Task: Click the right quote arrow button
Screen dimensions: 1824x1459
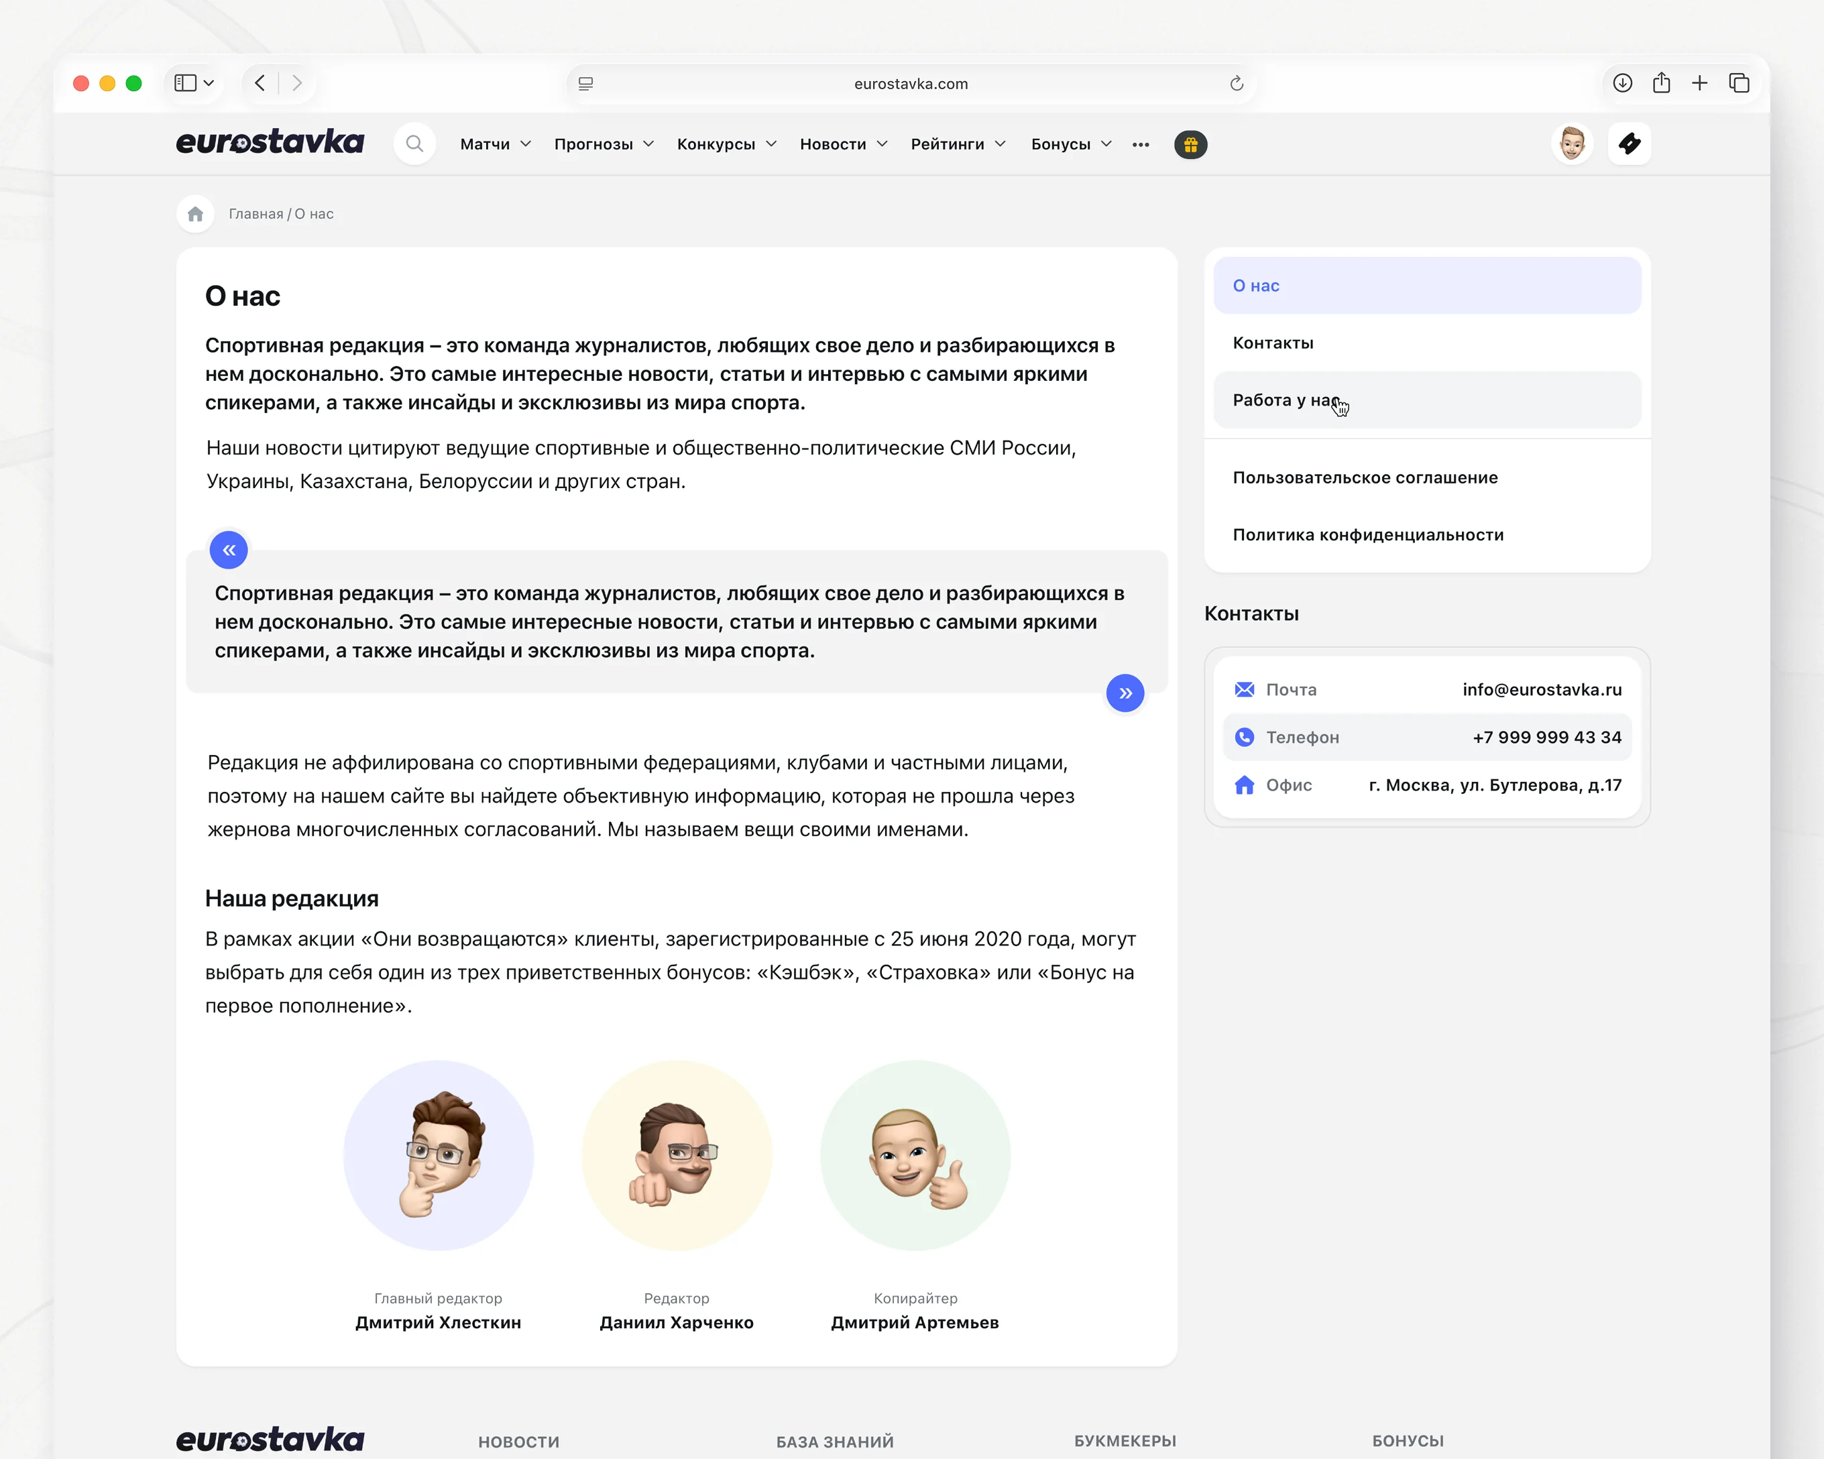Action: [1125, 693]
